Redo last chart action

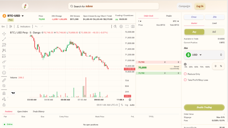(42, 26)
